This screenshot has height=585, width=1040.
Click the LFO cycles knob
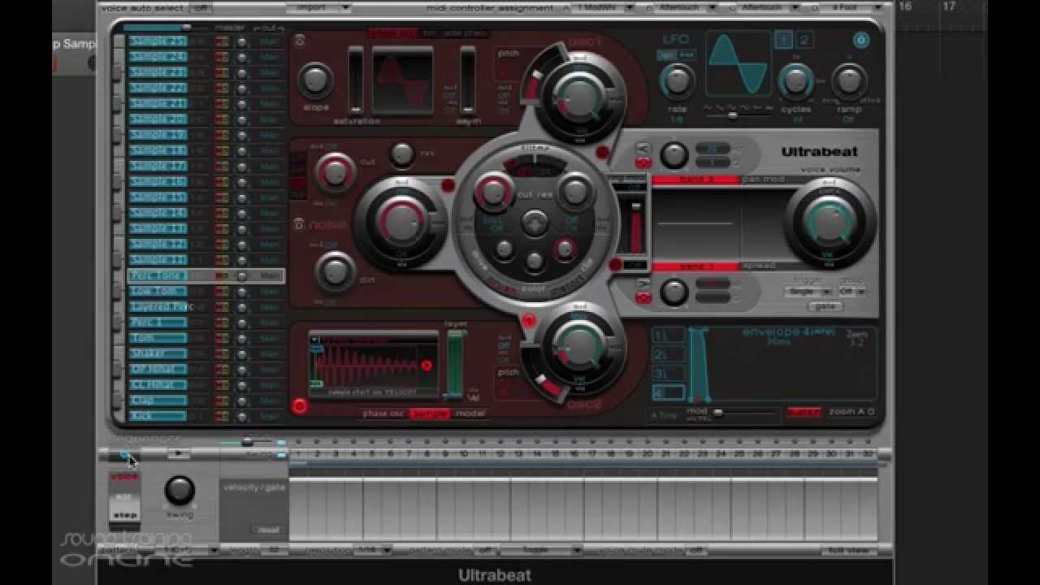[x=795, y=80]
